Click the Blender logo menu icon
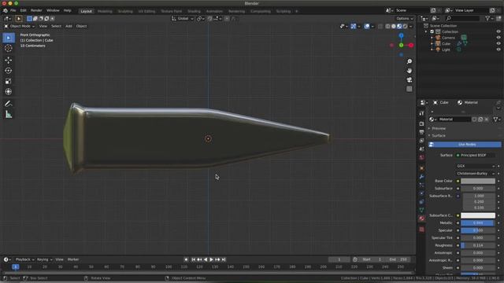 tap(6, 10)
